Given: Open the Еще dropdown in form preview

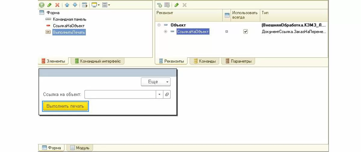Looking at the screenshot, I should [x=156, y=82].
